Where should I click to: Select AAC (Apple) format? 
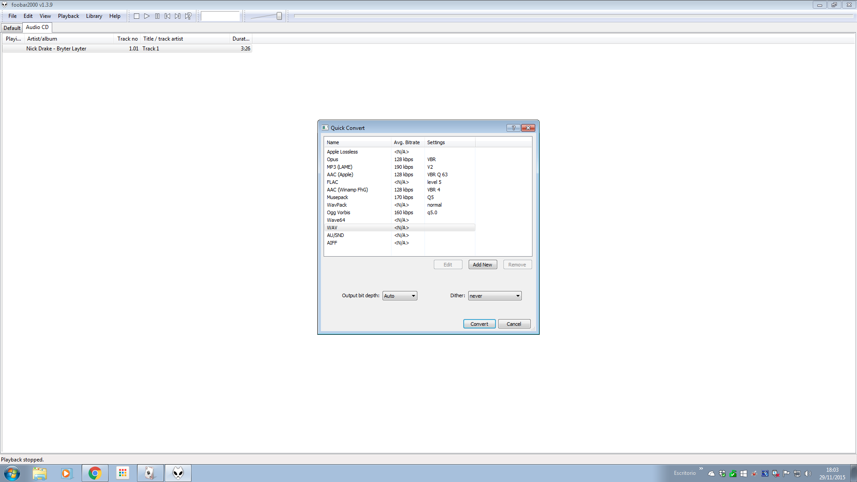point(399,175)
